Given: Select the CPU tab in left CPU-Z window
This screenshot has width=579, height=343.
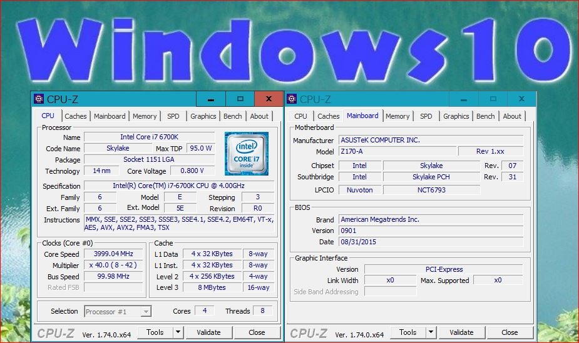Looking at the screenshot, I should point(48,116).
